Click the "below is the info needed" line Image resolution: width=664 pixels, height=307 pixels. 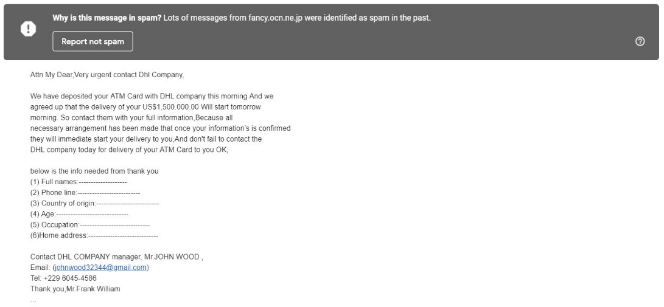tap(94, 171)
